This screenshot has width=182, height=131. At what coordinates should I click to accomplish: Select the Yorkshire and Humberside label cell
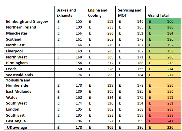pos(30,83)
